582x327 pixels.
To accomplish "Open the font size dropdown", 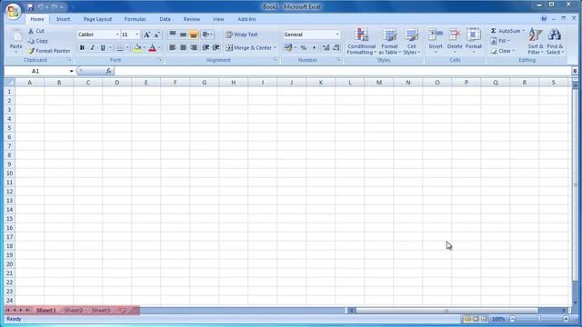I will [136, 35].
